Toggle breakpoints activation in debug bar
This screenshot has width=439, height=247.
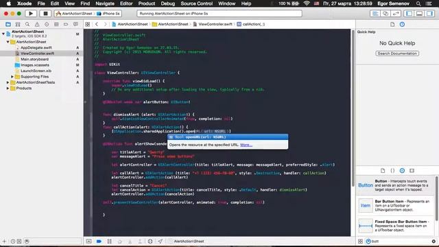[x=99, y=241]
